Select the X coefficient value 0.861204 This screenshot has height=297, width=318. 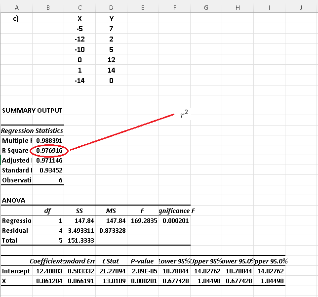47,281
